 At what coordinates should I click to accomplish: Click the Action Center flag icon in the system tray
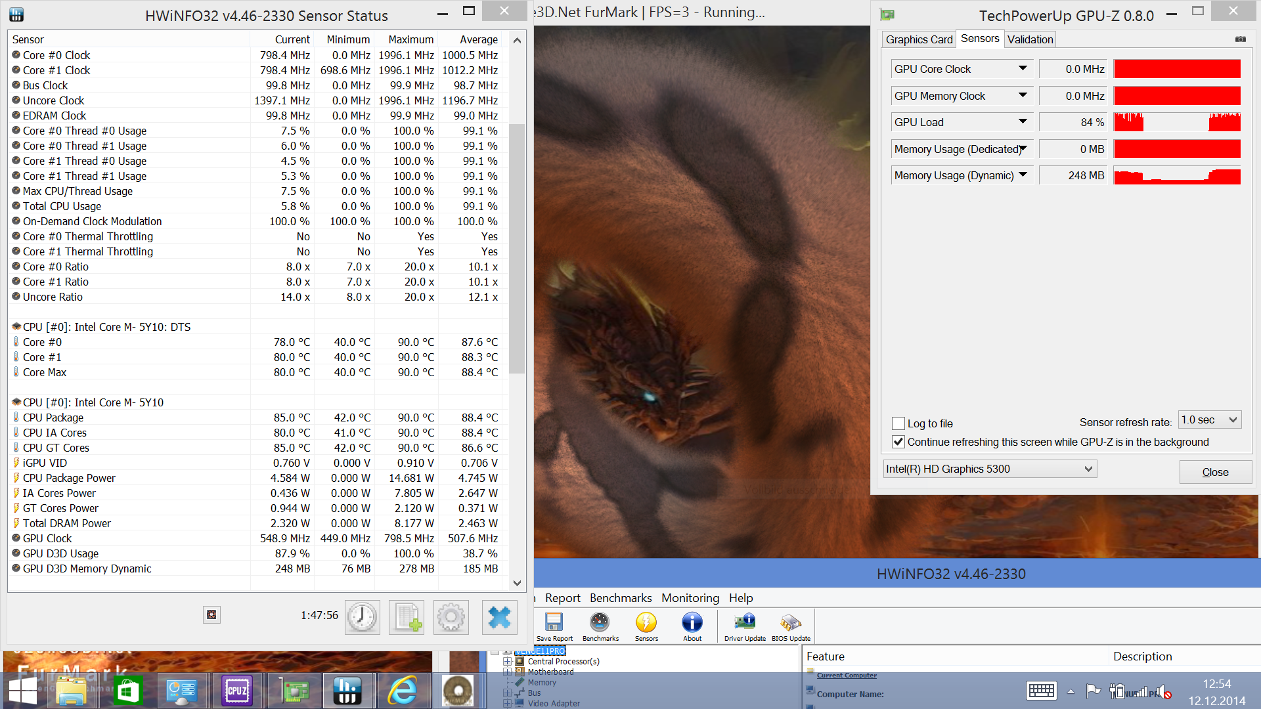(x=1093, y=691)
